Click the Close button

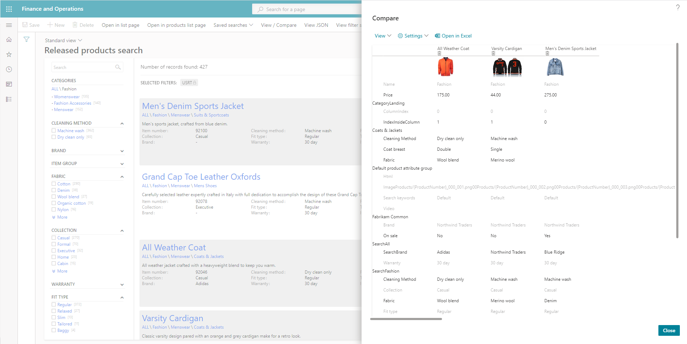tap(668, 330)
